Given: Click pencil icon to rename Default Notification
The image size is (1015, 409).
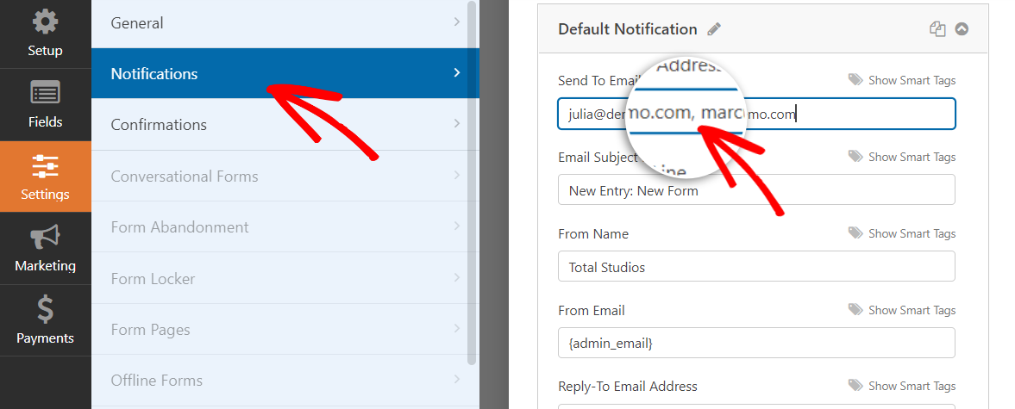Looking at the screenshot, I should click(714, 29).
